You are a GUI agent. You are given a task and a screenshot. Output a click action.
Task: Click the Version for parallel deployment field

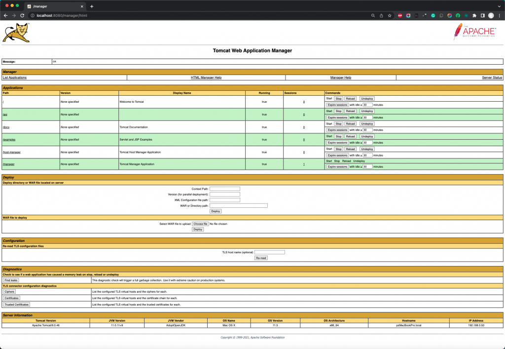225,194
